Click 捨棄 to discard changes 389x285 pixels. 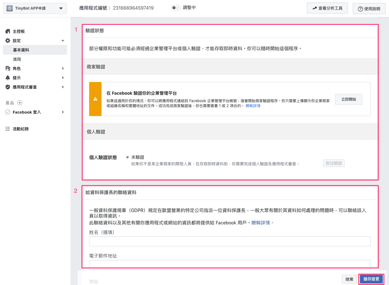tap(349, 279)
